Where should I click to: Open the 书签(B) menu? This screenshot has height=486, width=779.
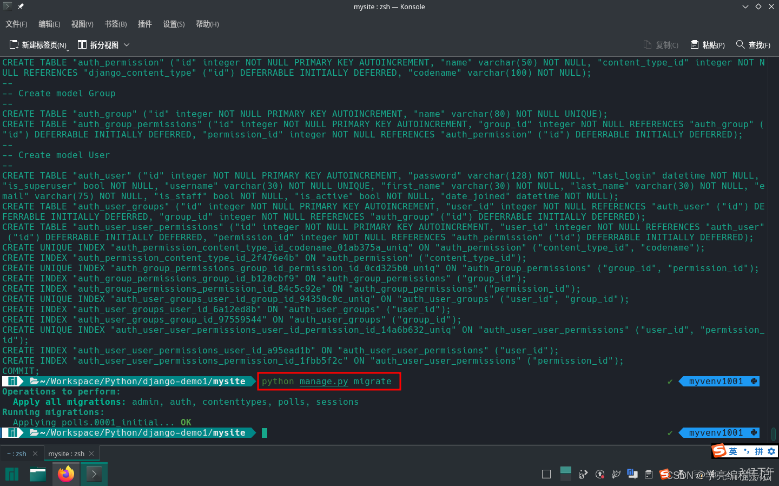(115, 24)
